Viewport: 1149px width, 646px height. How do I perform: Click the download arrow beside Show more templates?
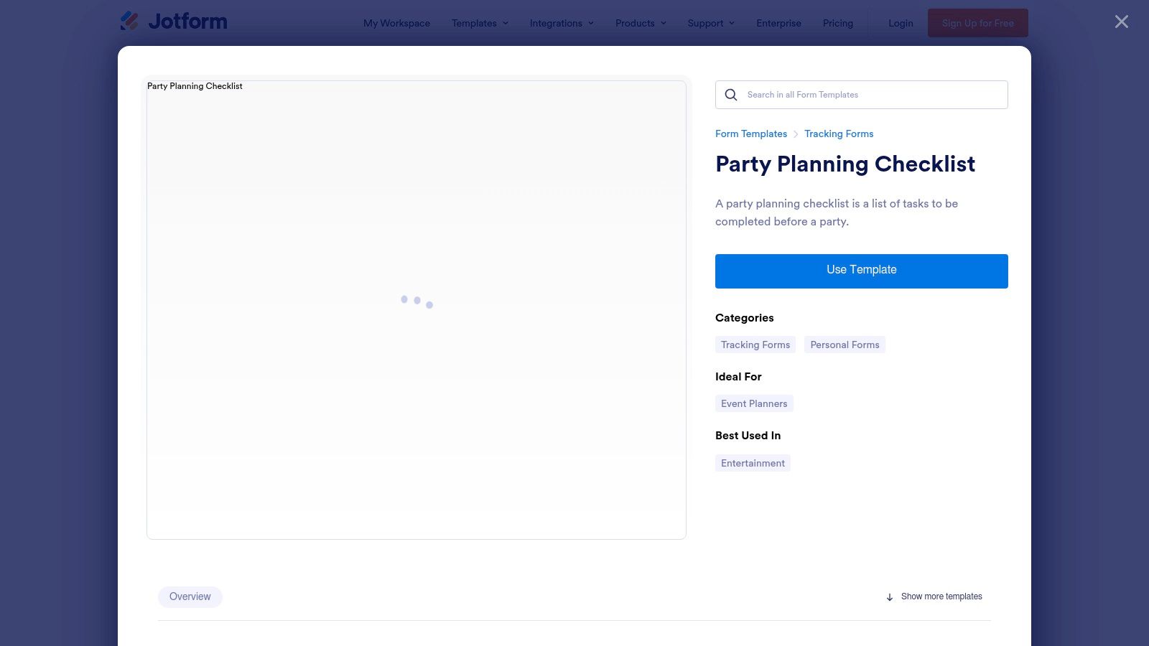[x=890, y=596]
